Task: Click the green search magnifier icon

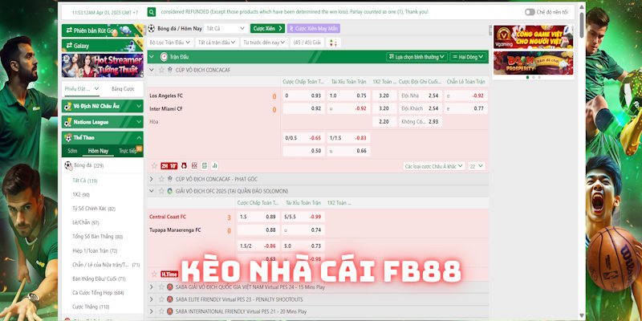Action: click(x=152, y=12)
